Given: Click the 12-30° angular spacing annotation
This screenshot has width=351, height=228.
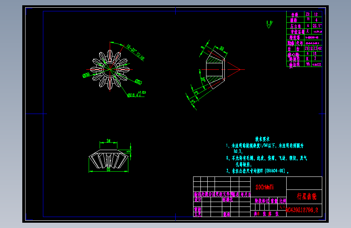Looking at the screenshot, I should pos(135,52).
